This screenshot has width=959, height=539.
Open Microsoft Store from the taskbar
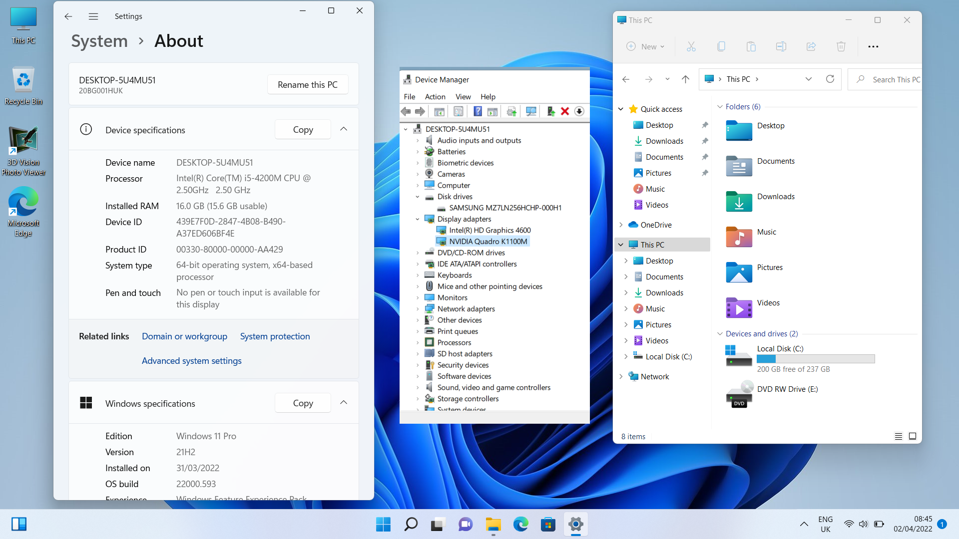548,525
